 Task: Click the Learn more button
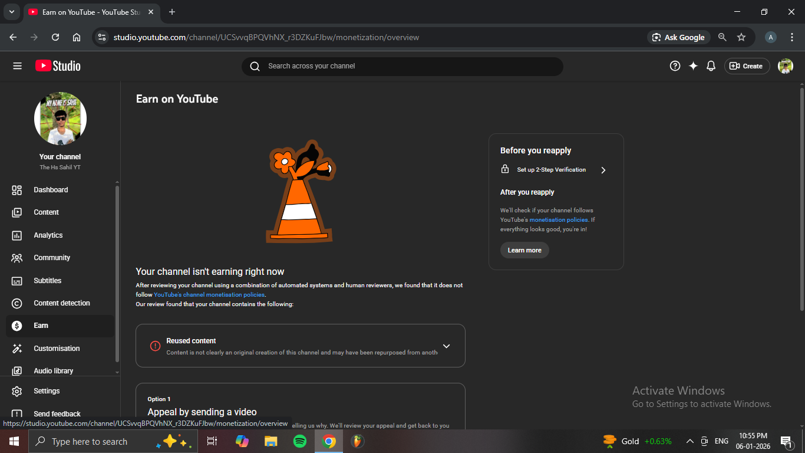[524, 250]
